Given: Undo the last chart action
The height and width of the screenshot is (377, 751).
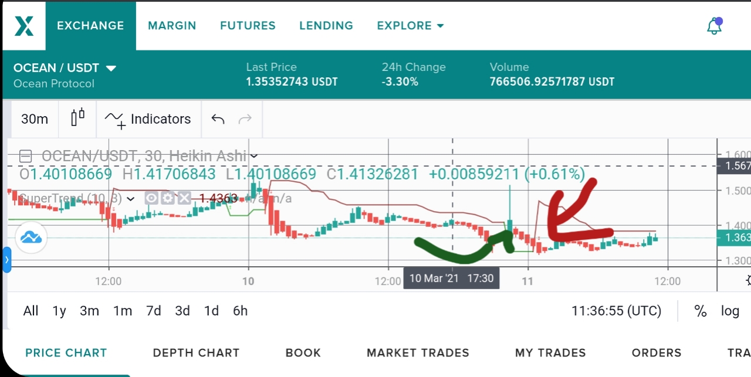Looking at the screenshot, I should (218, 119).
